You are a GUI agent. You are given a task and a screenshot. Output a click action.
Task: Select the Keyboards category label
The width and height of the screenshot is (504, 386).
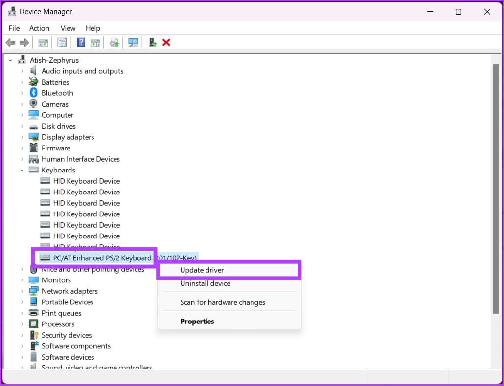click(x=58, y=170)
